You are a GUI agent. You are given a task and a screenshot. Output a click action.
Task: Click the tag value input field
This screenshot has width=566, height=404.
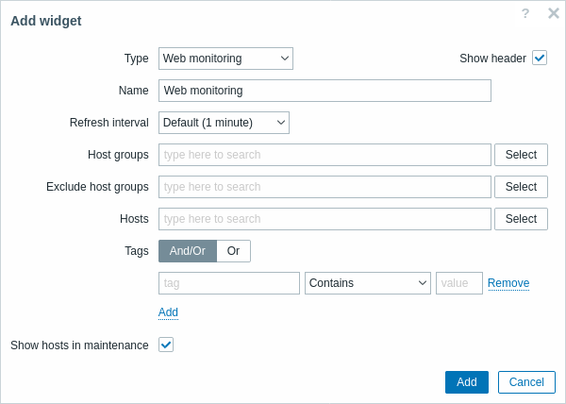click(459, 283)
